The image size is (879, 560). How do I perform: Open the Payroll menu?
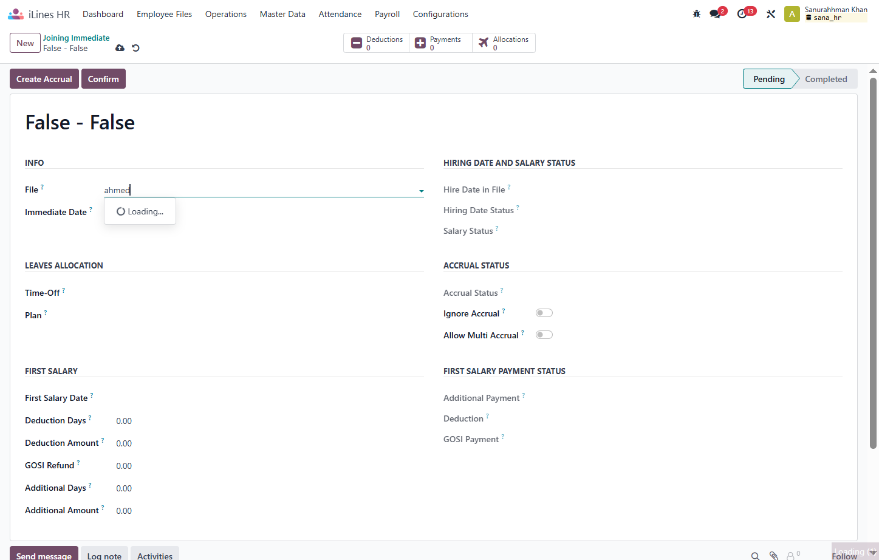(x=387, y=14)
